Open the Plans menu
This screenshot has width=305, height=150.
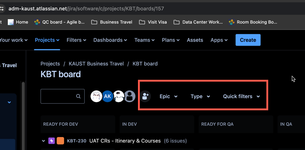pos(171,40)
